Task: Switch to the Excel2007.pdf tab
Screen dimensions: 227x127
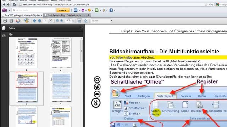Action: point(22,15)
